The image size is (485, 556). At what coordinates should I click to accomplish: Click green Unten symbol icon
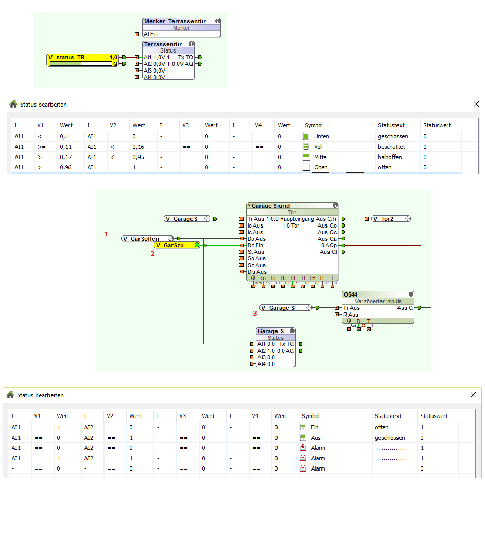point(306,136)
